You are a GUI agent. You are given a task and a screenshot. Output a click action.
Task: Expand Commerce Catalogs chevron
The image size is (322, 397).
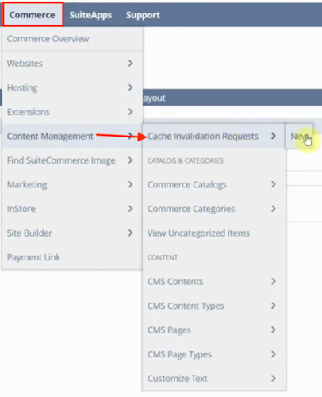pyautogui.click(x=274, y=184)
